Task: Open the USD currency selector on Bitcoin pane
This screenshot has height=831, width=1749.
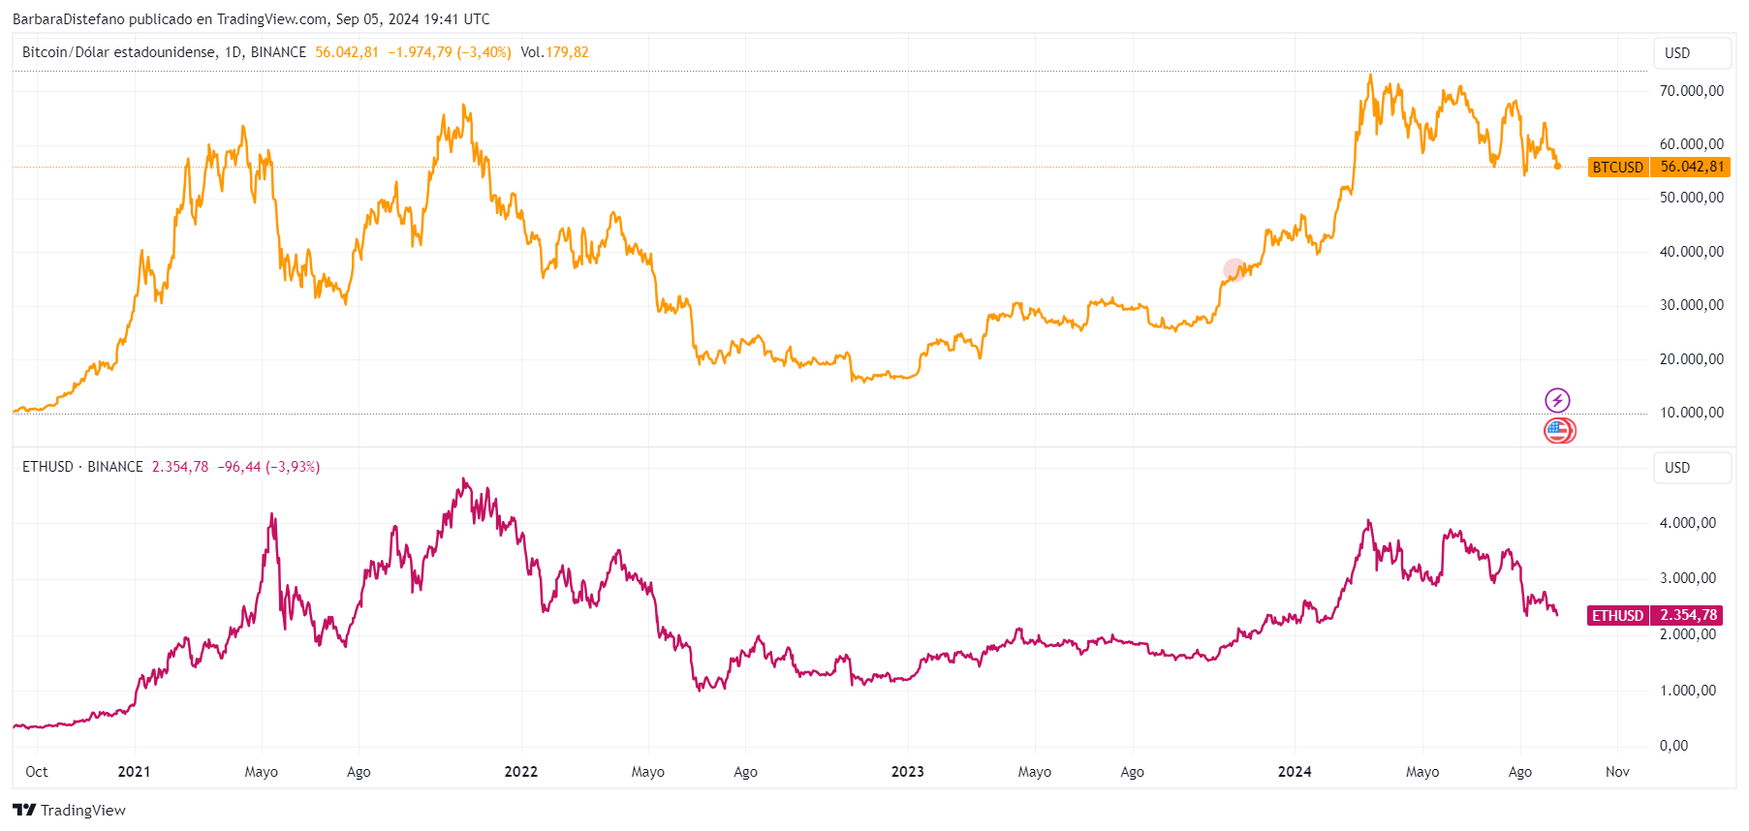Action: click(1692, 53)
